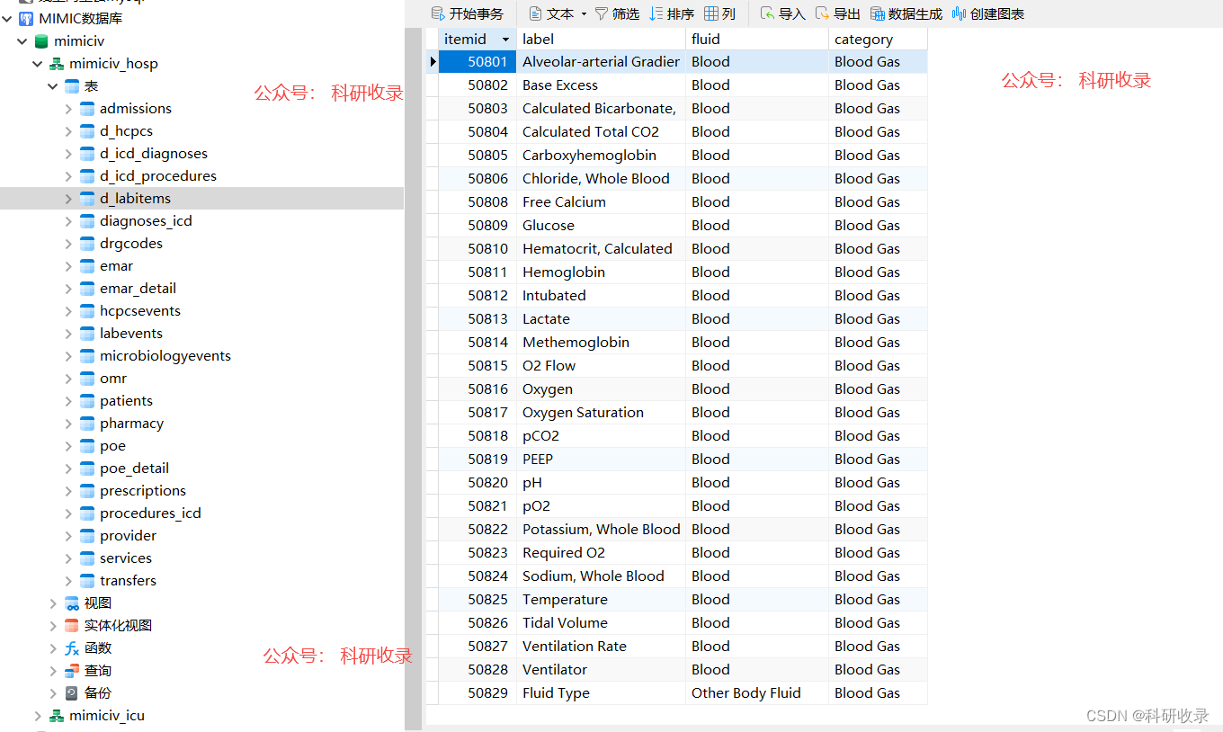Image resolution: width=1223 pixels, height=732 pixels.
Task: Expand the 视图 views node
Action: pos(53,603)
